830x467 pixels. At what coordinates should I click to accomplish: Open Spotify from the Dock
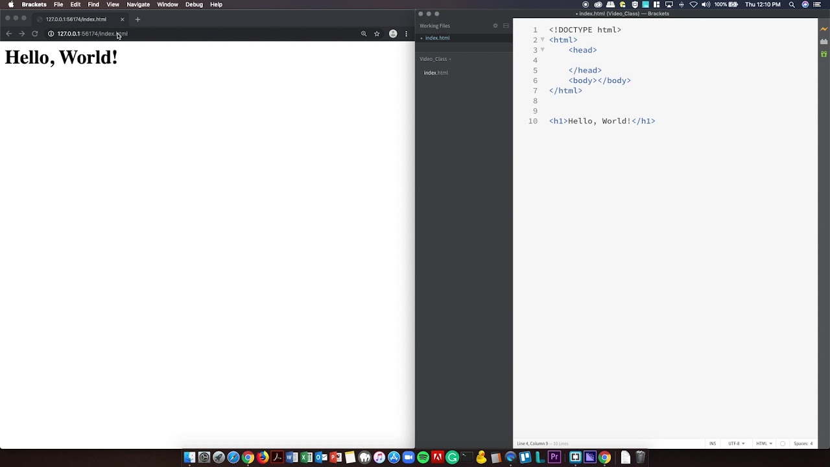tap(423, 457)
